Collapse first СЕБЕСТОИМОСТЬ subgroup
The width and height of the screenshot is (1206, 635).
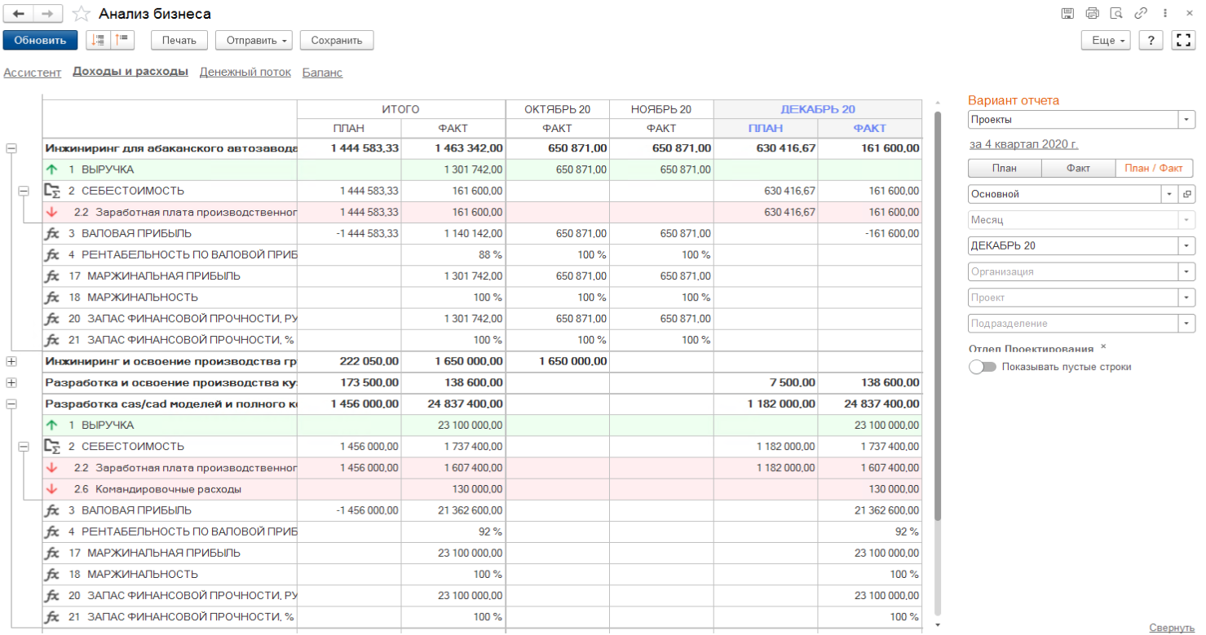24,191
